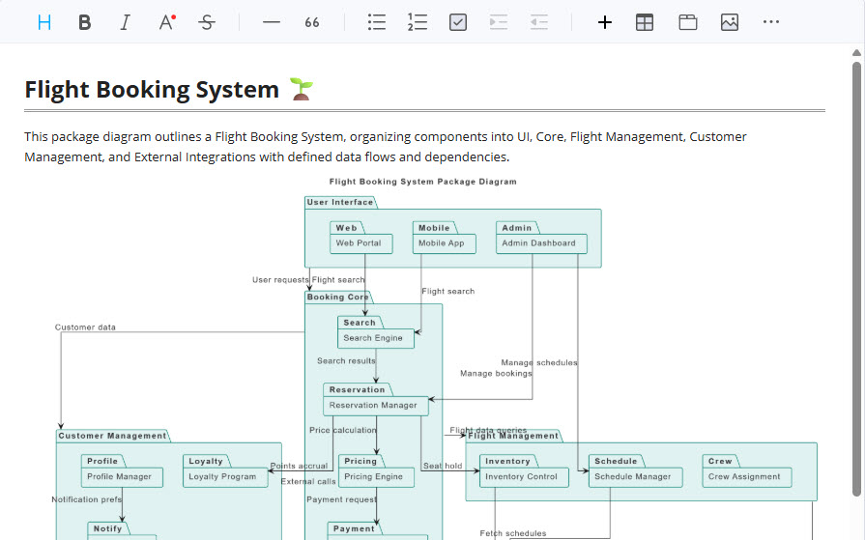The image size is (865, 540).
Task: Click the Mobile App box in diagram
Action: point(444,243)
